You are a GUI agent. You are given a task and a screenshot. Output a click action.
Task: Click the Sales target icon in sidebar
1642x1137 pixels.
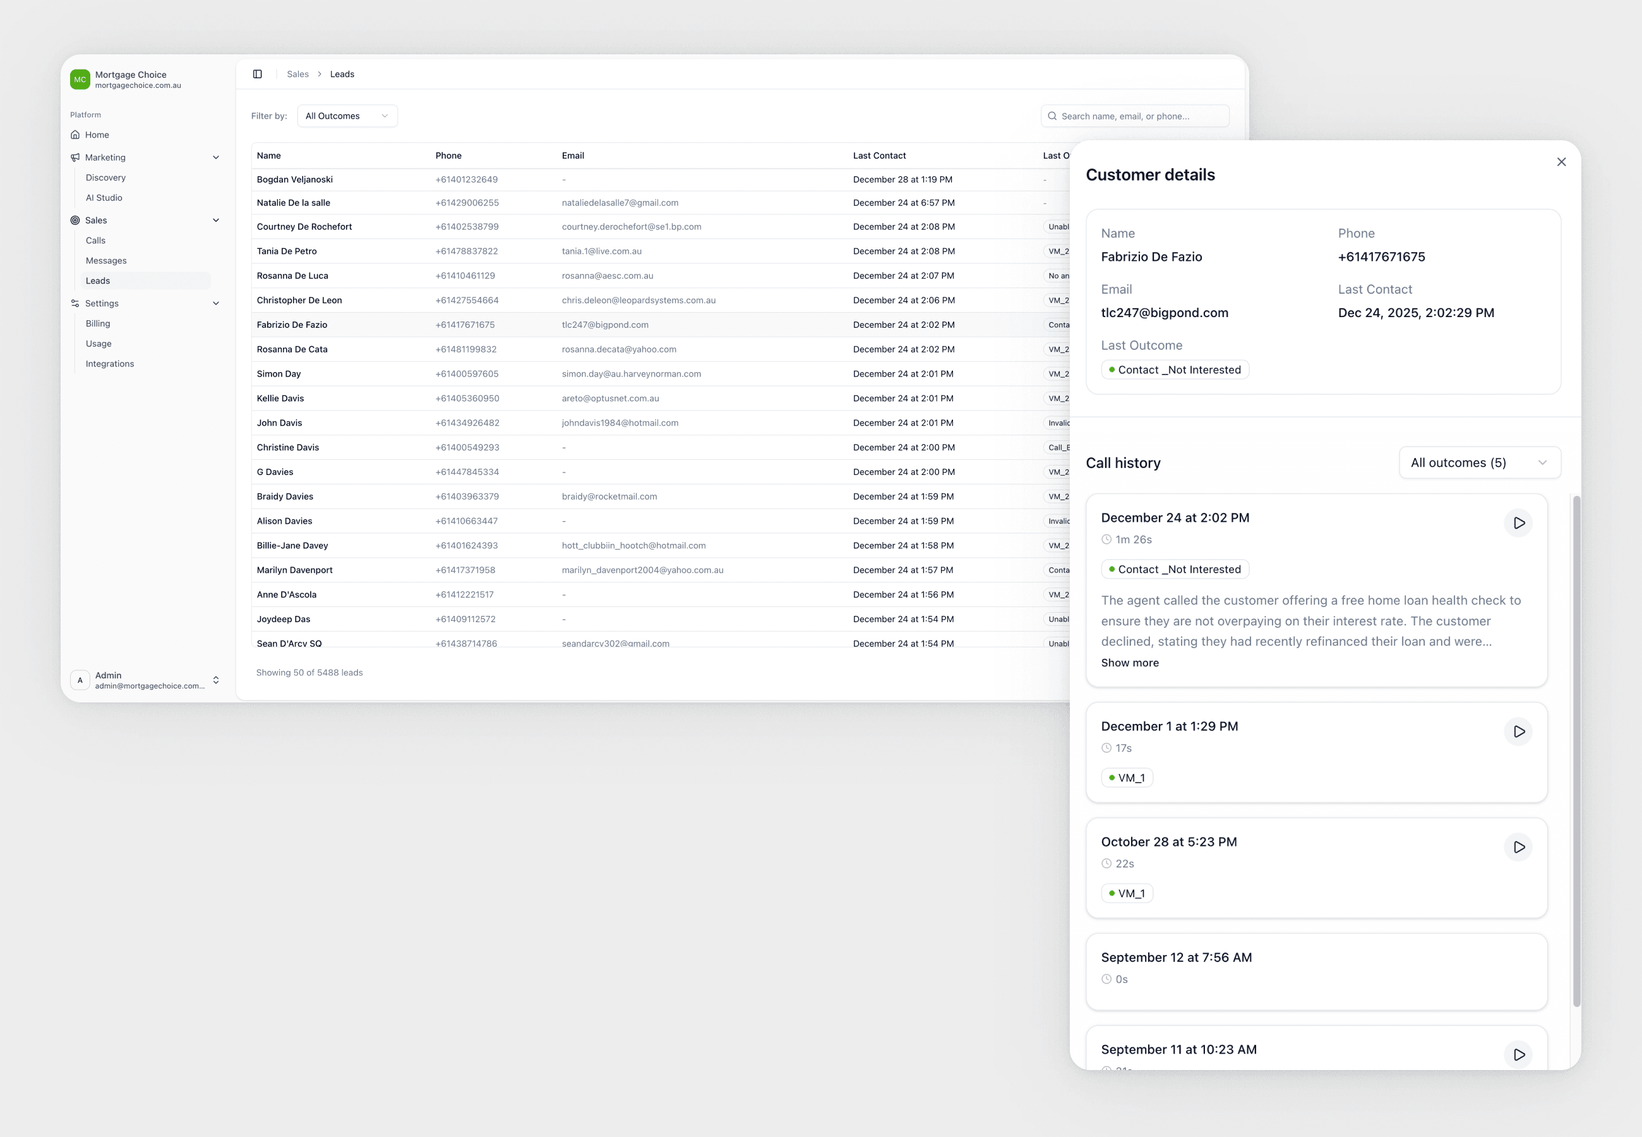76,219
